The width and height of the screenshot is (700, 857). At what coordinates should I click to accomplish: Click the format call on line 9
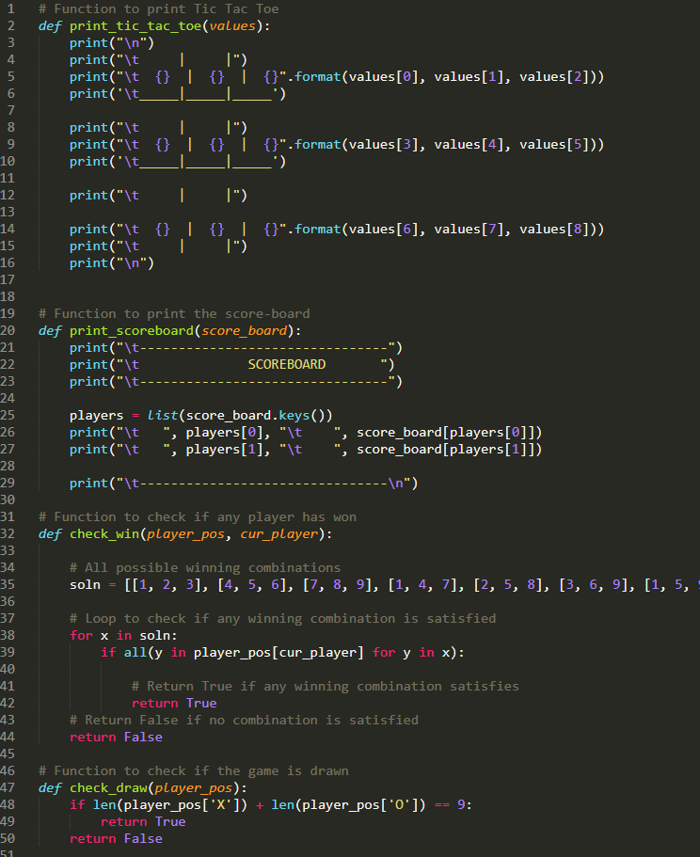pos(318,145)
